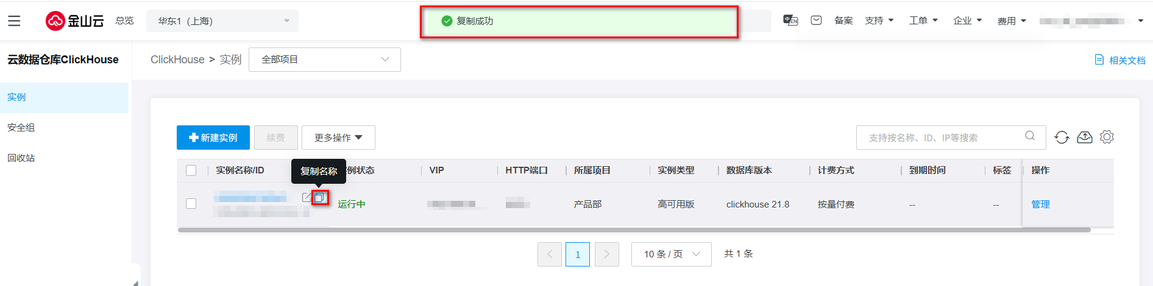Open the 备案 menu item
Viewport: 1153px width, 286px height.
pyautogui.click(x=843, y=21)
